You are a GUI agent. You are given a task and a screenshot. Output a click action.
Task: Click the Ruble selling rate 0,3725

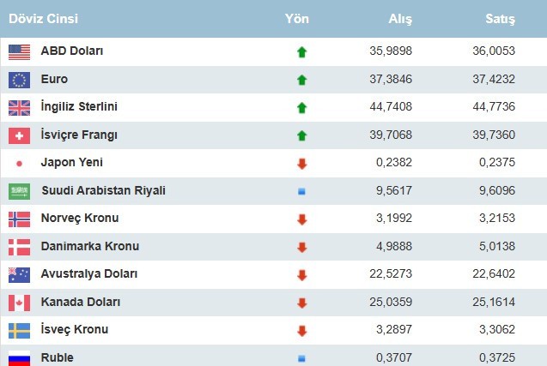[496, 357]
